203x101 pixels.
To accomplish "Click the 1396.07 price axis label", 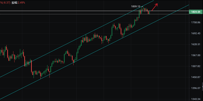I will (196, 88).
